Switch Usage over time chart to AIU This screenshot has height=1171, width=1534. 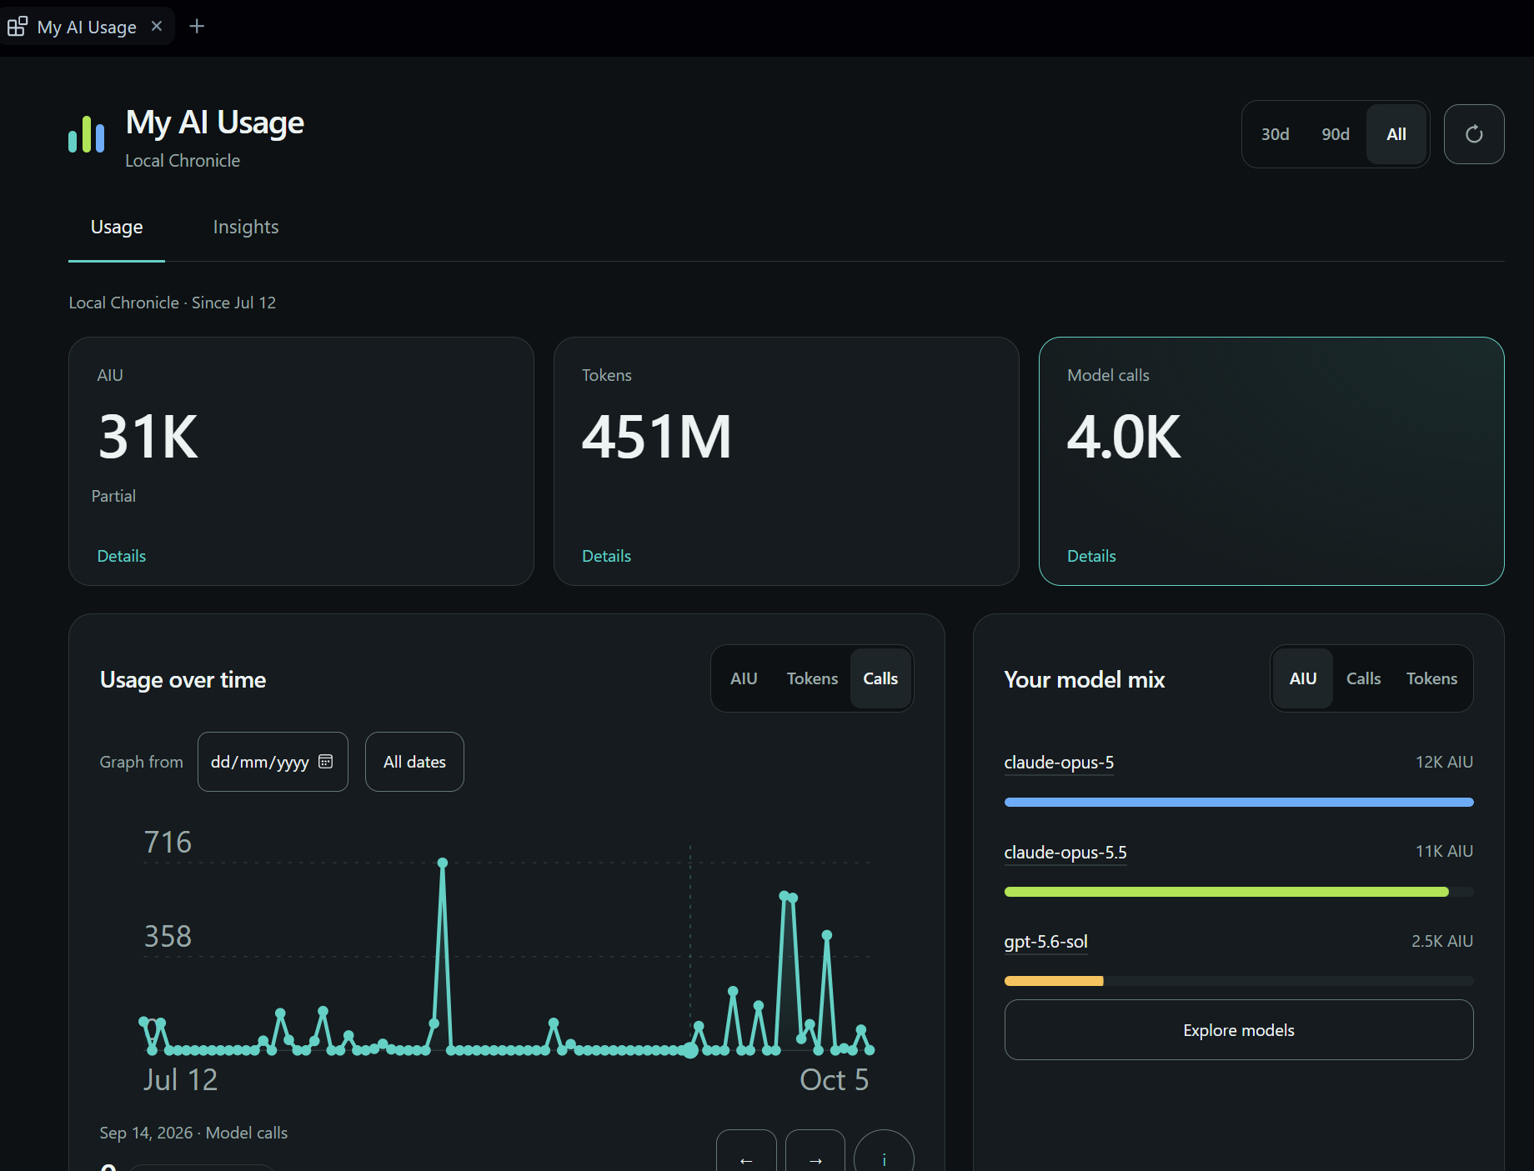[744, 678]
